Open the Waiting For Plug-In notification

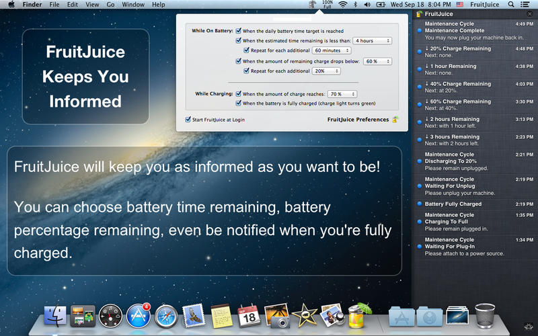tap(475, 246)
